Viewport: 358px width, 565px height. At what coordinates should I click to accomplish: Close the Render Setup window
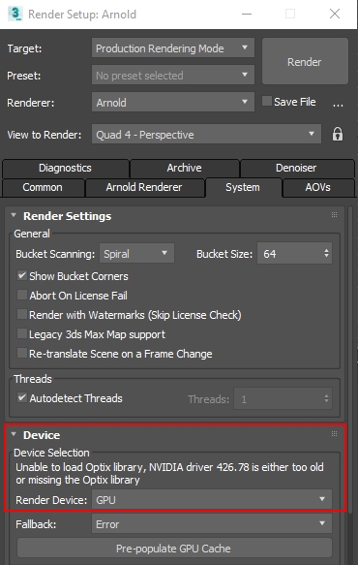point(335,15)
